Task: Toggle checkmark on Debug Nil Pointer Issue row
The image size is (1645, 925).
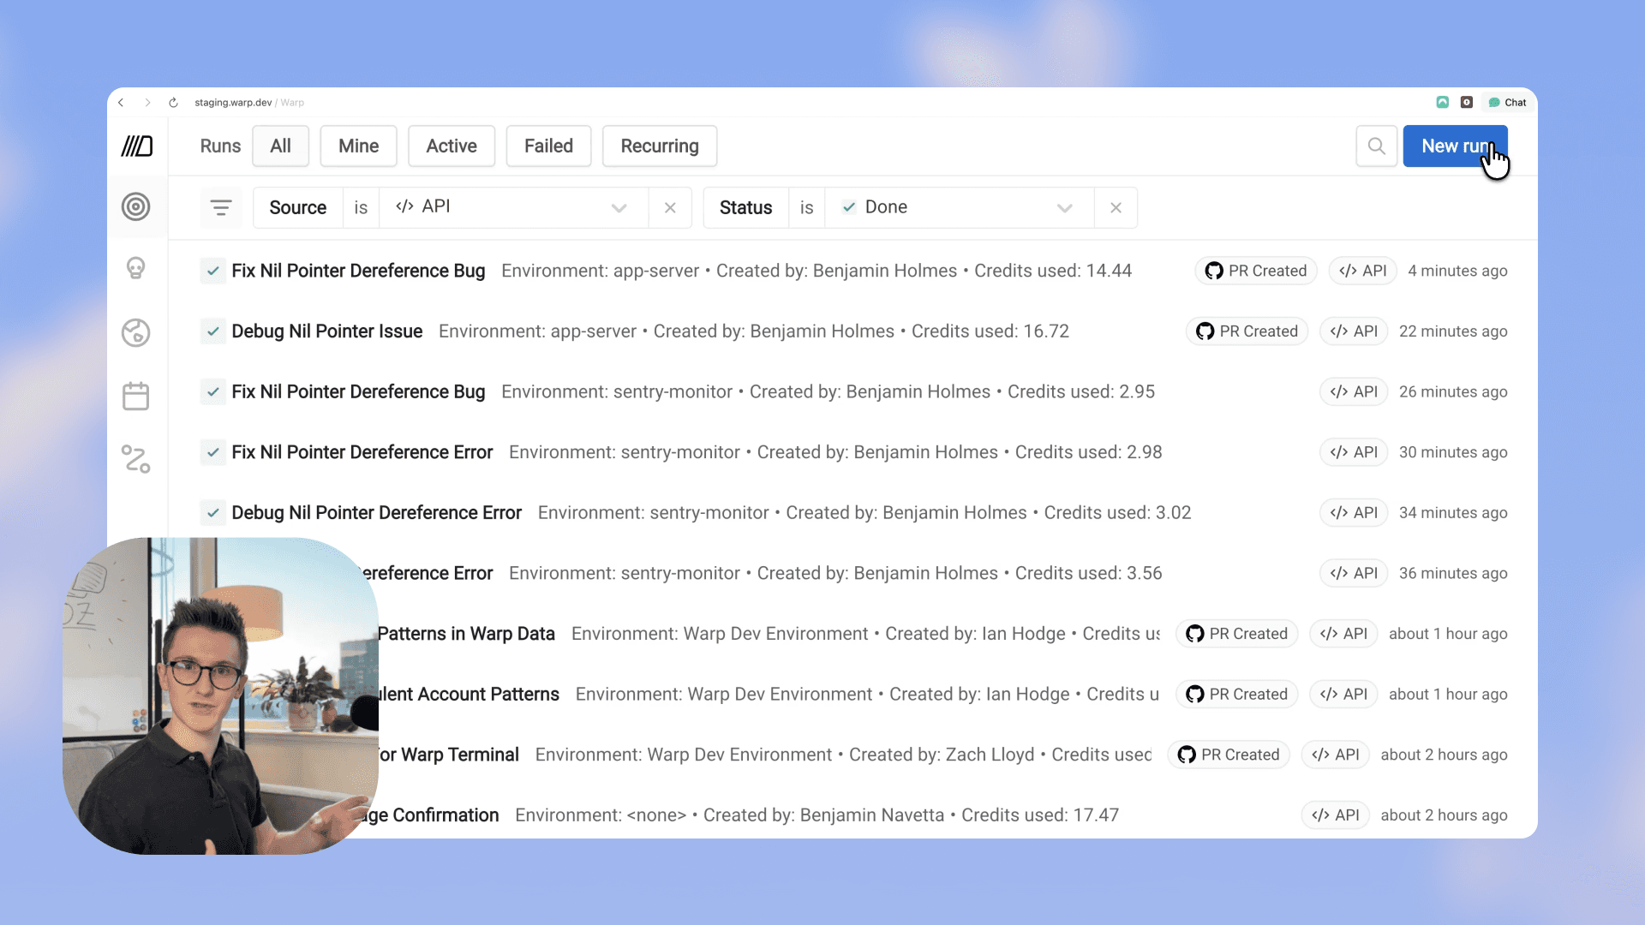Action: pyautogui.click(x=212, y=331)
